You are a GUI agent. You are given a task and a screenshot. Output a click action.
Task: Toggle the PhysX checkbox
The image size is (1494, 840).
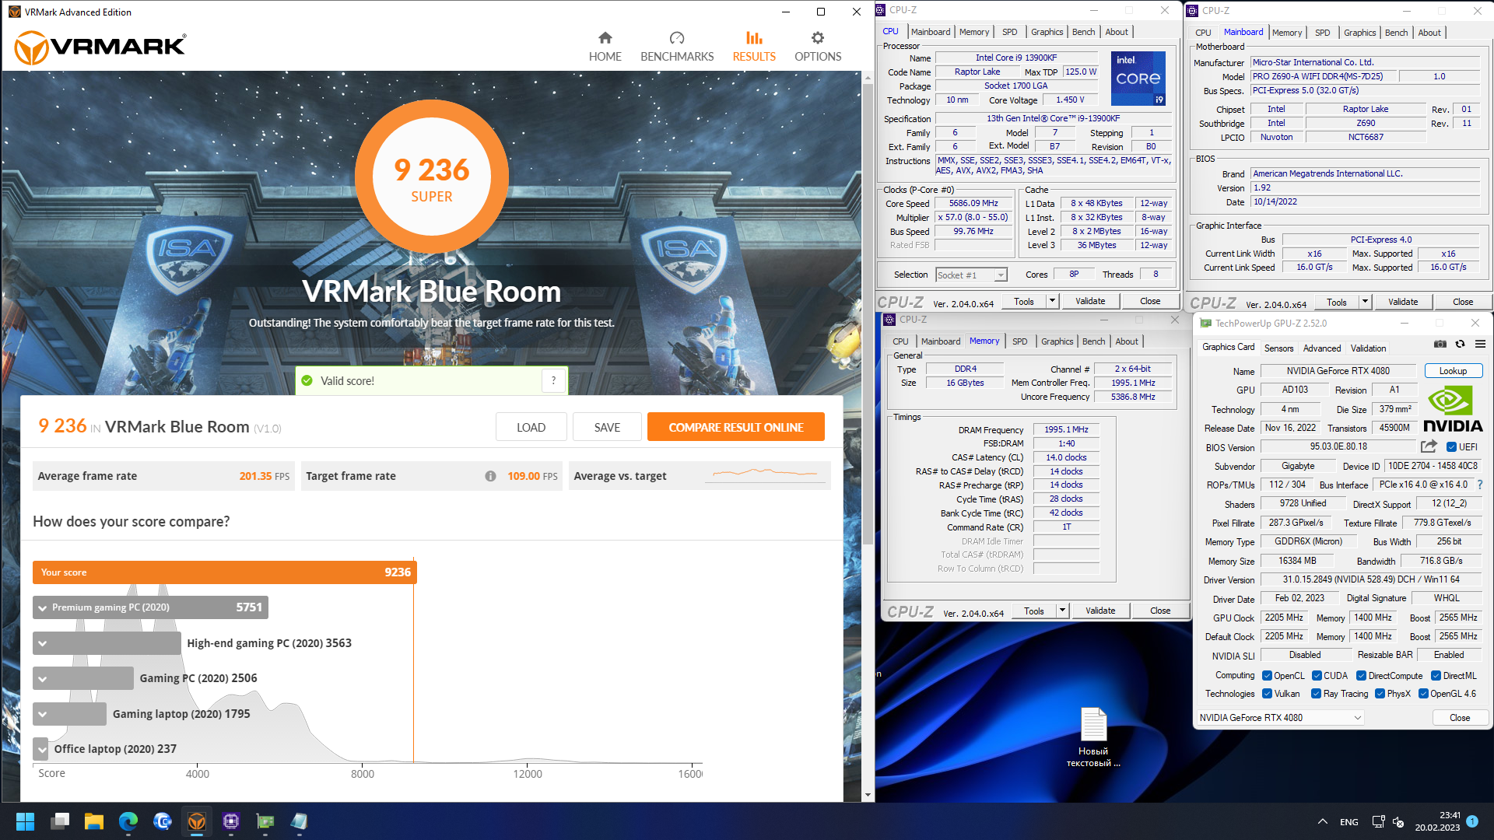1380,694
